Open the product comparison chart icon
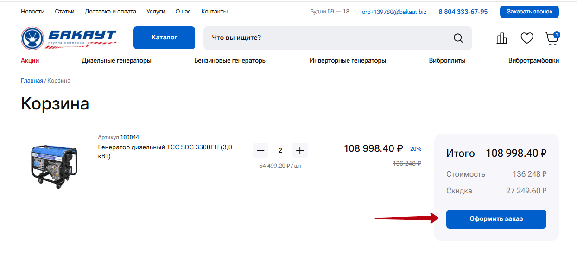 (501, 38)
